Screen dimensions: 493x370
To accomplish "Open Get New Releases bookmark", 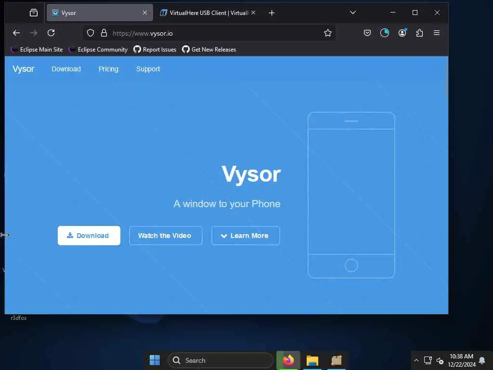I will [x=209, y=50].
